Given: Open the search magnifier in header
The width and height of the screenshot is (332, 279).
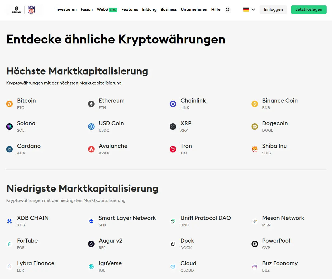Looking at the screenshot, I should (x=228, y=10).
